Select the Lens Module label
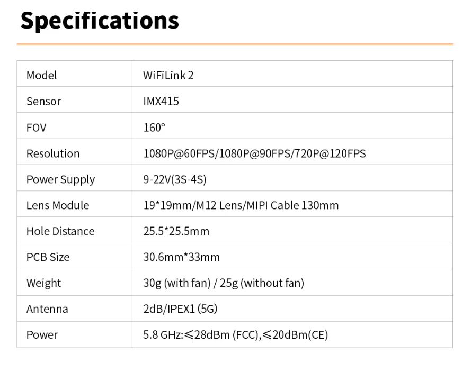The width and height of the screenshot is (471, 372). (58, 205)
